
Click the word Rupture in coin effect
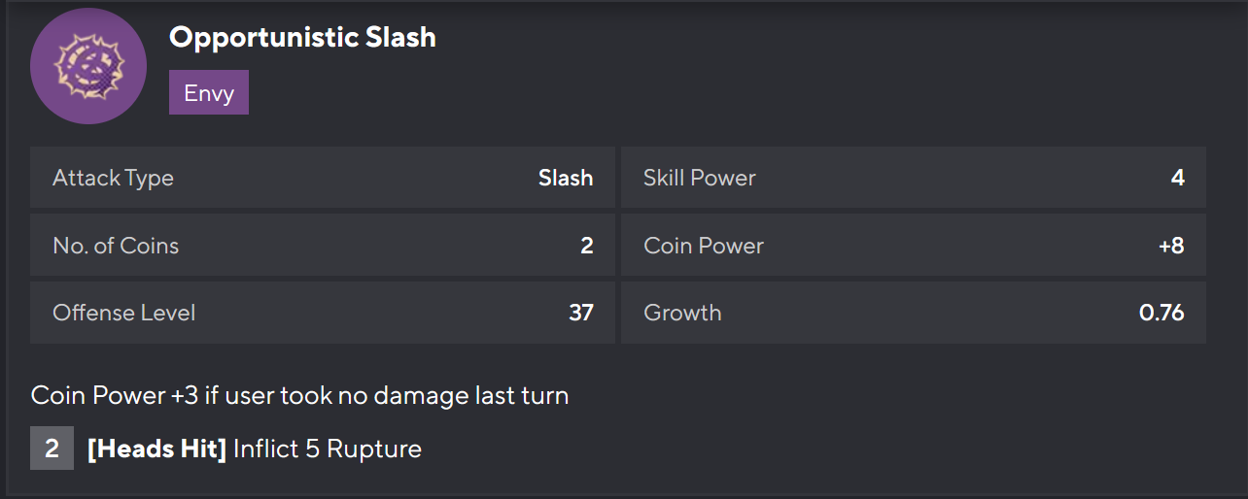pos(373,449)
